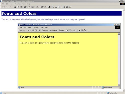Expand Forward history dropdown in front window
This screenshot has height=94, width=125.
31,31
